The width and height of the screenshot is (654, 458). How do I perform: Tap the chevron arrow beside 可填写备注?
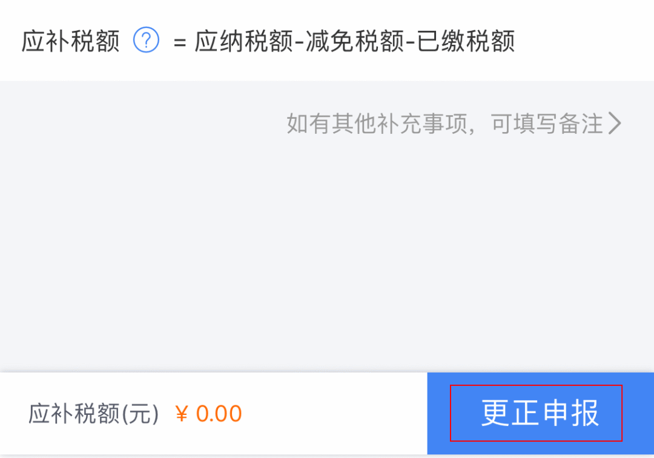(615, 124)
